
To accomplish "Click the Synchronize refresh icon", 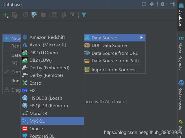I will click(25, 15).
